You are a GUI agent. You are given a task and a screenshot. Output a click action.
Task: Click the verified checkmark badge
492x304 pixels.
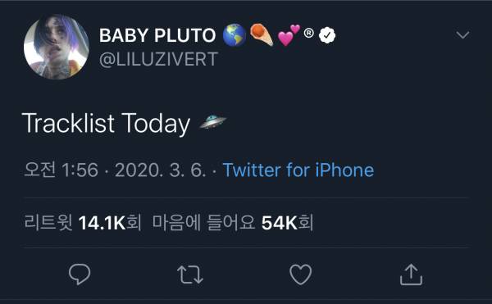327,35
